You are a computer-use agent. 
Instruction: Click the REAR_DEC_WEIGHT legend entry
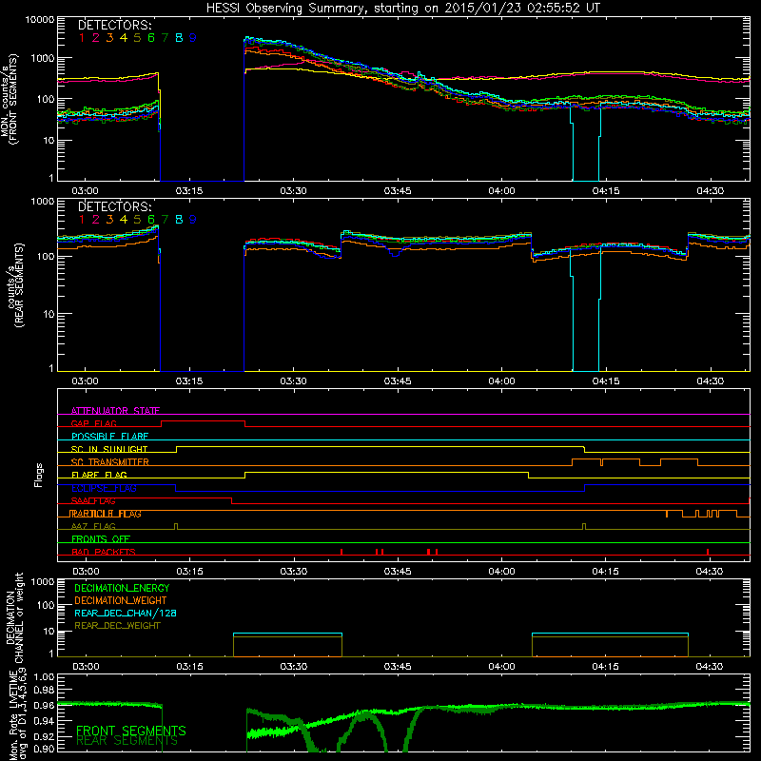tap(117, 626)
